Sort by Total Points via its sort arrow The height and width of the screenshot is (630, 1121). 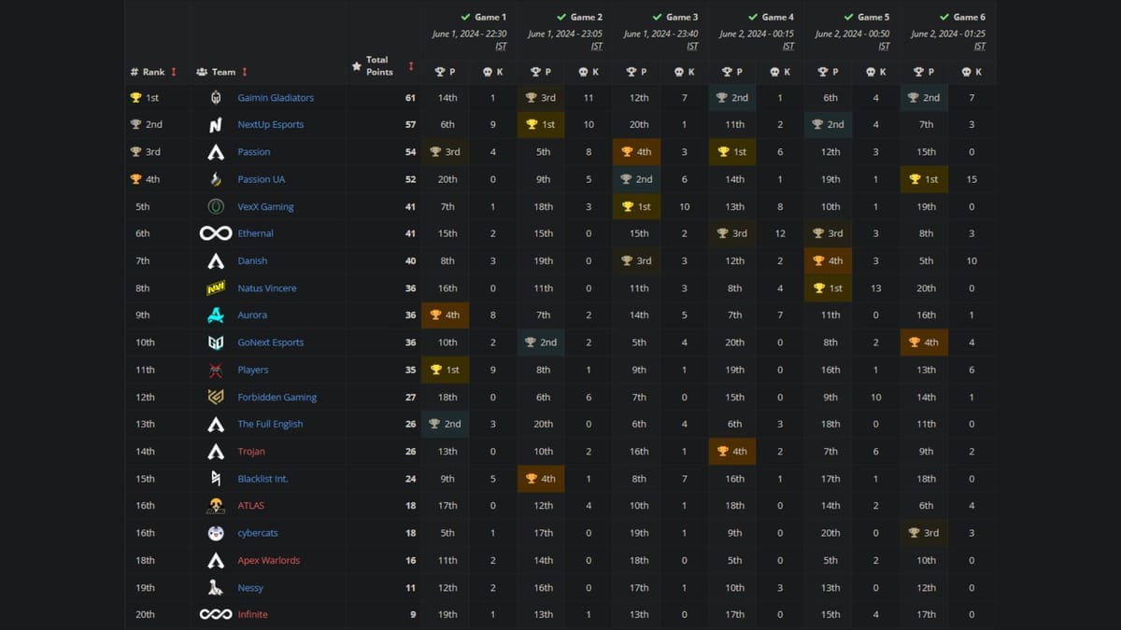pyautogui.click(x=411, y=66)
